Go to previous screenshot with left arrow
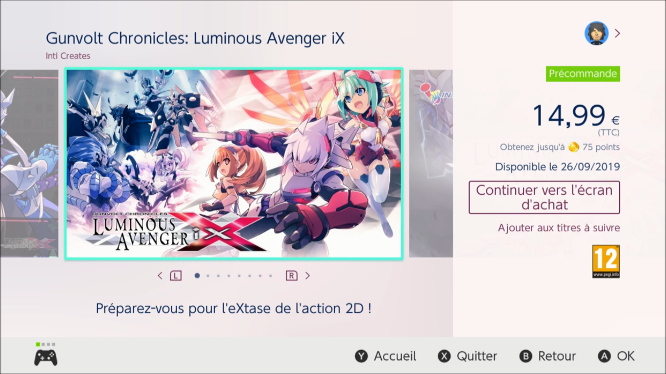This screenshot has width=666, height=374. click(160, 276)
